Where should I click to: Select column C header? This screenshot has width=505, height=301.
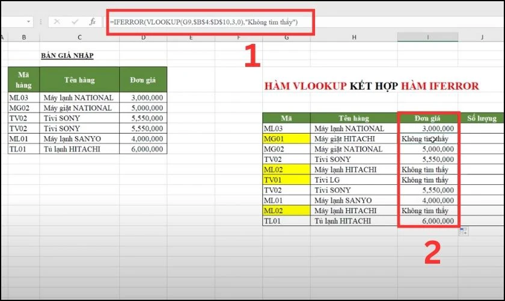pos(79,37)
